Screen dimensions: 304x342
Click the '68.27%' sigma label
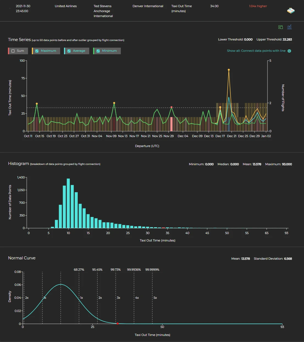(x=79, y=270)
